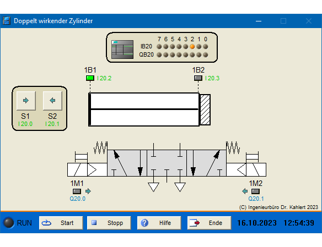322x247 pixels.
Task: Click the S2 retract arrow pushbutton
Action: point(52,101)
